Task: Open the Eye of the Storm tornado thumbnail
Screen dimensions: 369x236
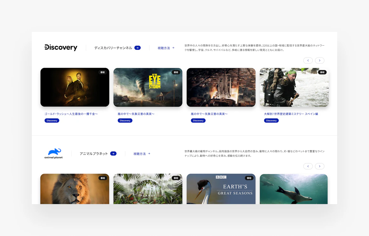Action: (148, 87)
